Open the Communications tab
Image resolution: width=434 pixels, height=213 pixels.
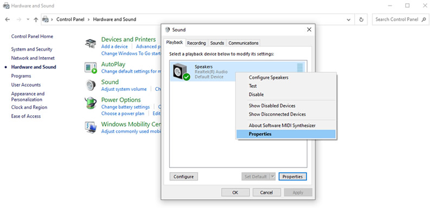243,43
